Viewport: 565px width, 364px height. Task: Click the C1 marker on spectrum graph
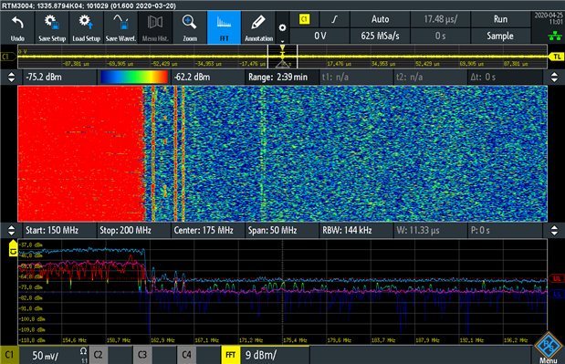tap(13, 249)
